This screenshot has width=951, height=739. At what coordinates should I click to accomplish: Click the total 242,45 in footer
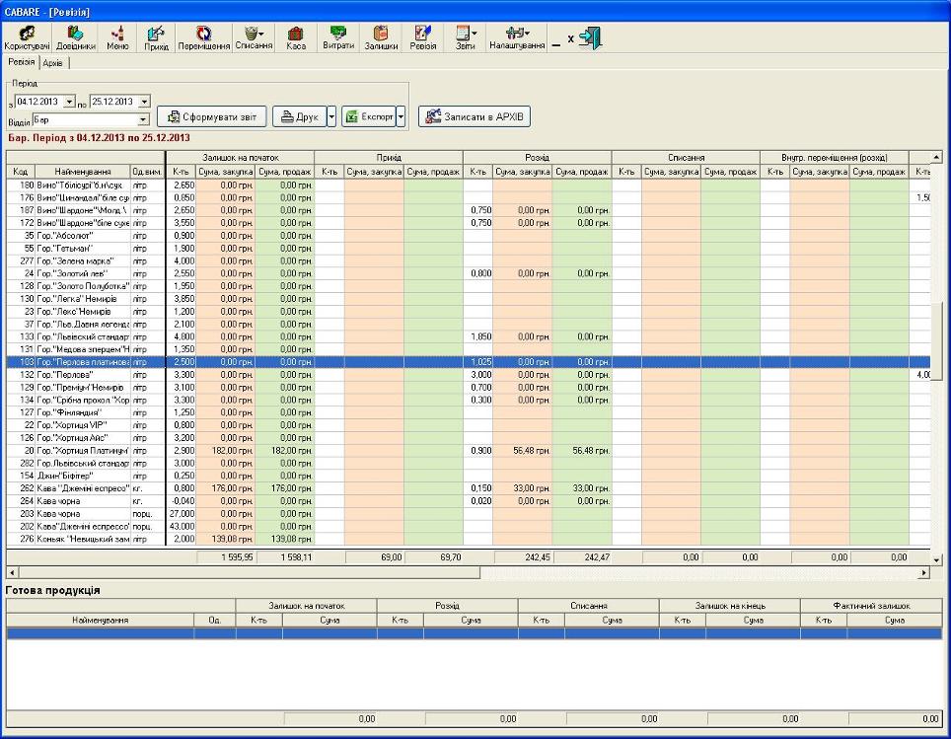click(524, 557)
